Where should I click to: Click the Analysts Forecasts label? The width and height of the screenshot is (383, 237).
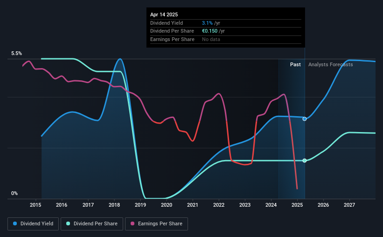point(330,64)
